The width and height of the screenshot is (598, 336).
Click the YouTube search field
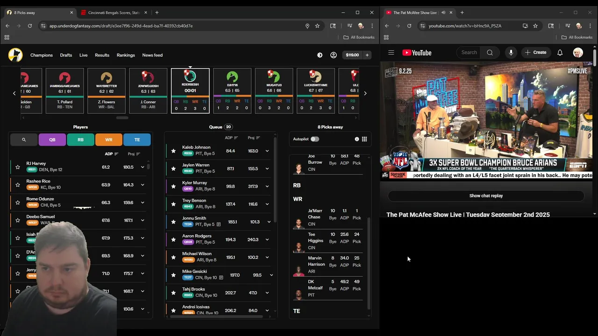click(x=470, y=53)
